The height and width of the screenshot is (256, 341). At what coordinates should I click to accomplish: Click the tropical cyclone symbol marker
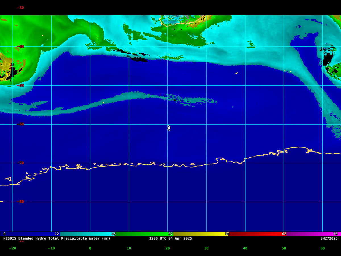(169, 128)
